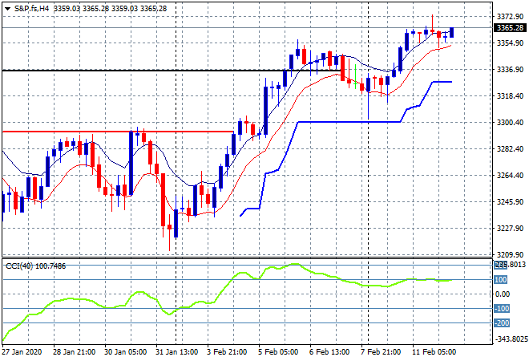Click the chart menu triangle beside S&P.fs,H4
The height and width of the screenshot is (361, 529).
[x=7, y=9]
